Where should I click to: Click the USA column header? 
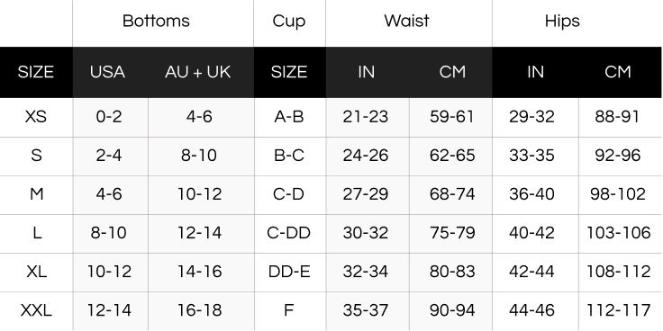[x=107, y=72]
